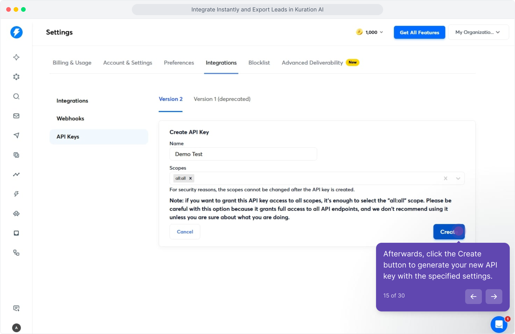The width and height of the screenshot is (515, 334).
Task: Open the email envelope icon in sidebar
Action: (16, 116)
